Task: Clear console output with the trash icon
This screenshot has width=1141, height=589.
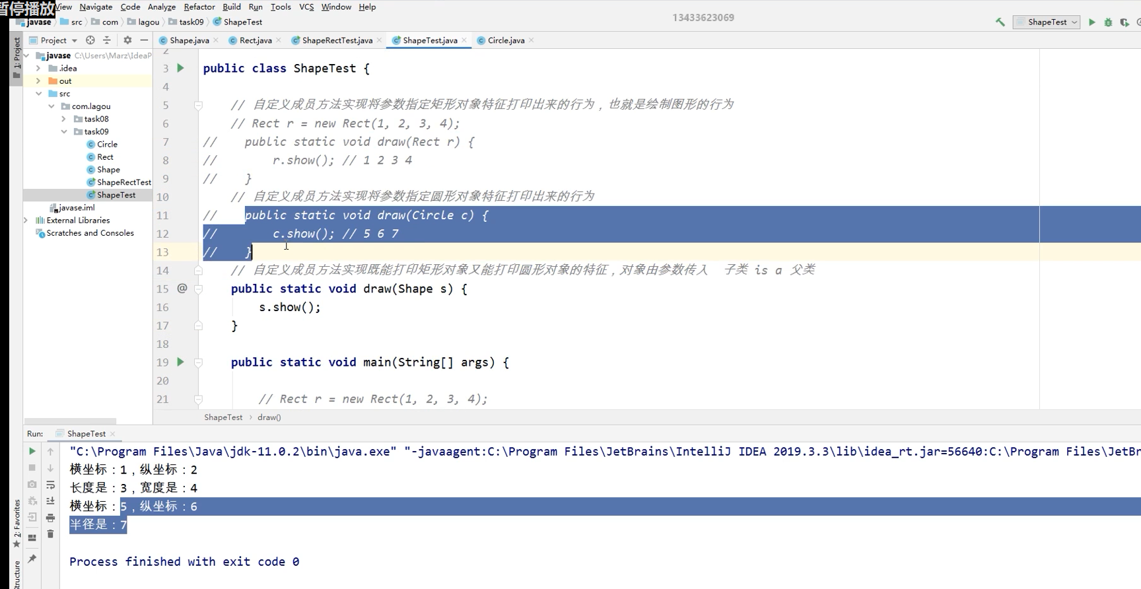Action: tap(50, 534)
